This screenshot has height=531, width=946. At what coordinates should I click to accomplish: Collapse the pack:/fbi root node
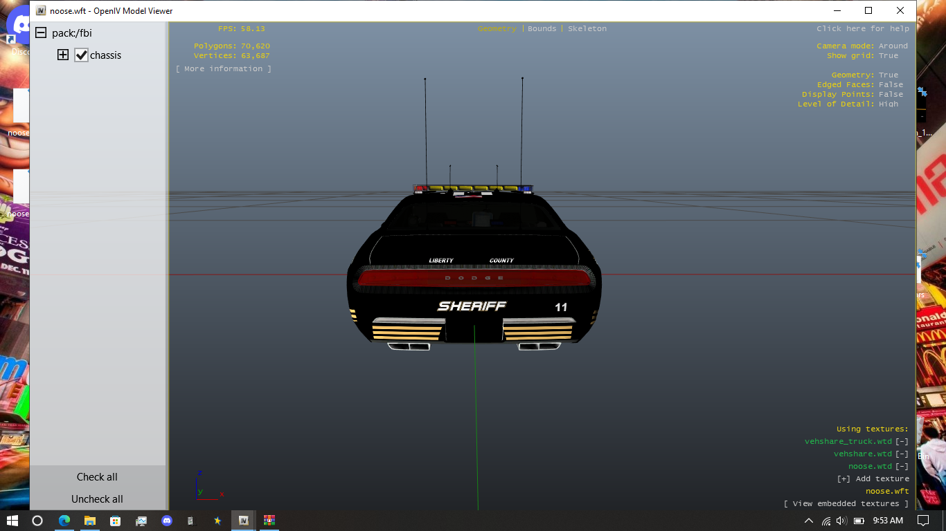click(x=41, y=33)
